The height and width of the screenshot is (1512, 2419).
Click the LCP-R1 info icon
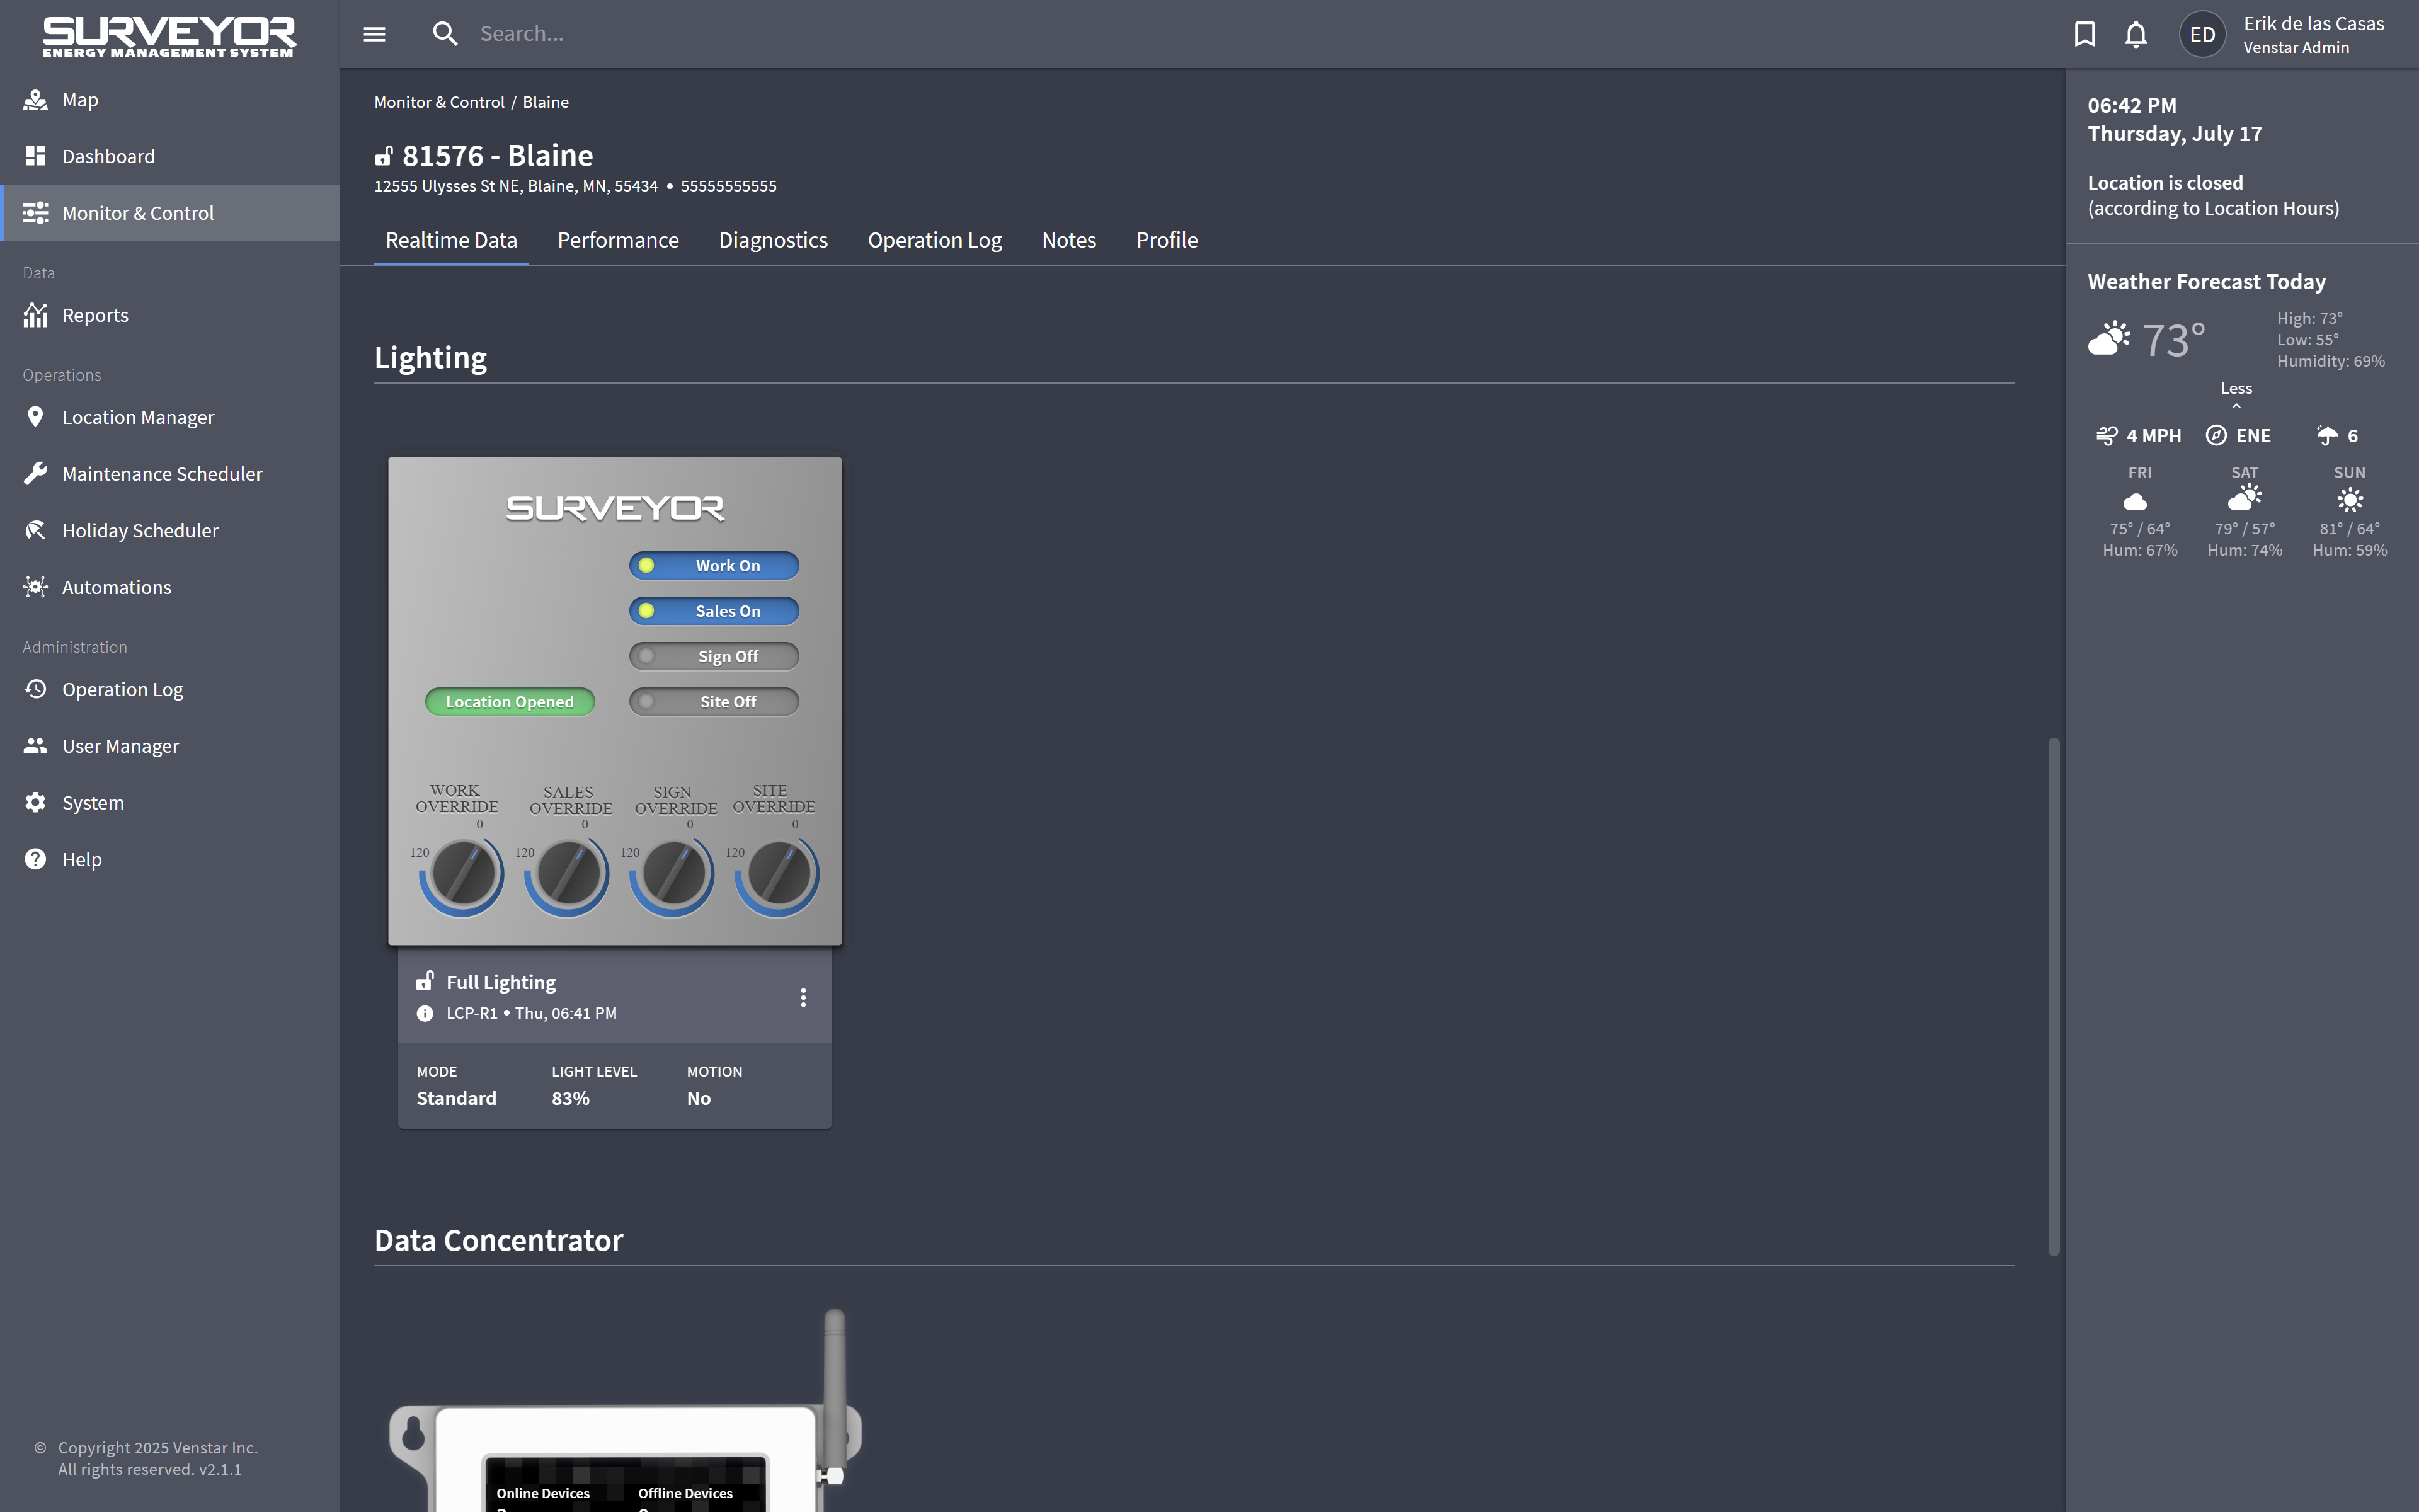point(425,1013)
